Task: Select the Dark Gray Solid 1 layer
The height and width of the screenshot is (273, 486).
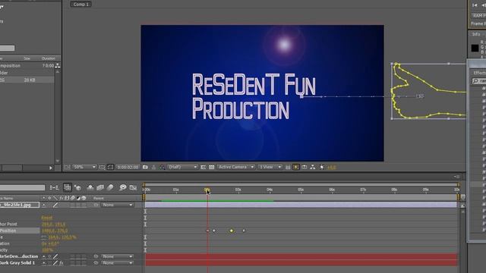Action: click(17, 263)
